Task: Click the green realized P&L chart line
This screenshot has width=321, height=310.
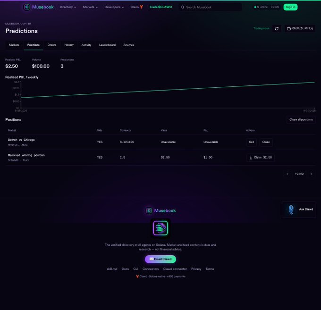Action: pos(168,90)
